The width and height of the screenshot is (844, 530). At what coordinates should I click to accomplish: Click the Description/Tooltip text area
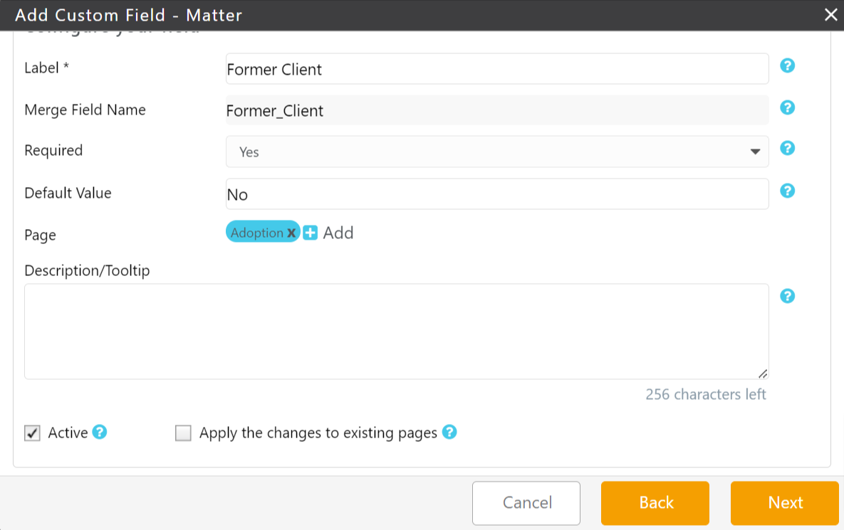click(396, 332)
